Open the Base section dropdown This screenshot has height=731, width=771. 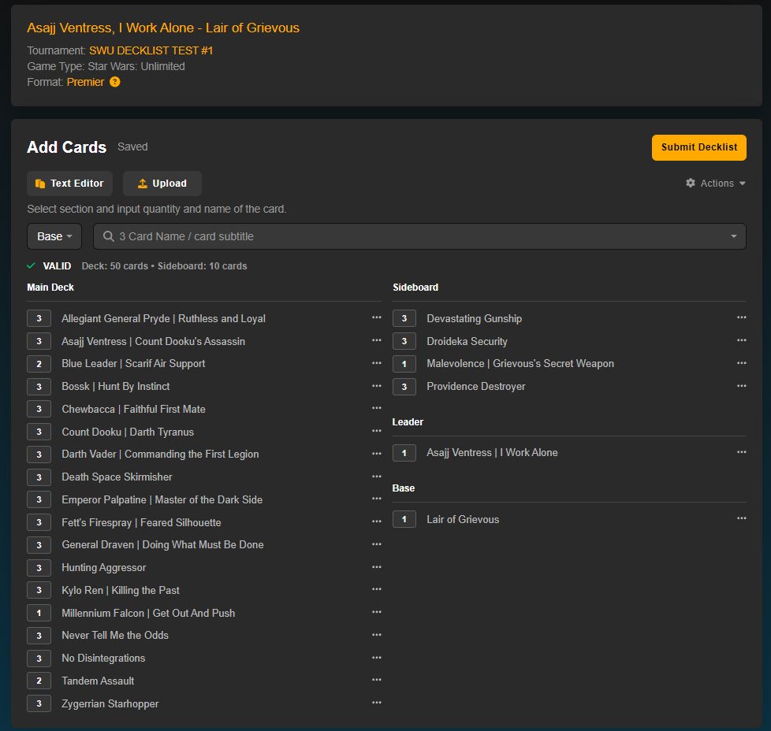[54, 236]
